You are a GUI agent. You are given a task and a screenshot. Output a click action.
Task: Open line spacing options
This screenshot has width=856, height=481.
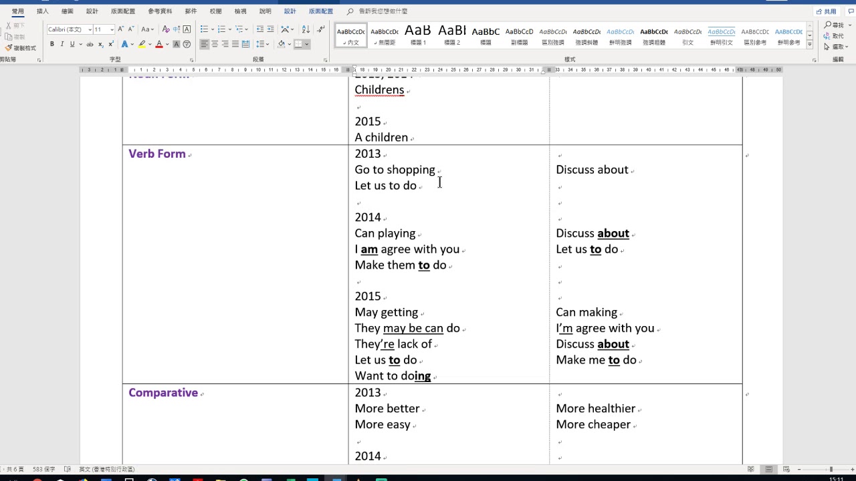[x=262, y=44]
